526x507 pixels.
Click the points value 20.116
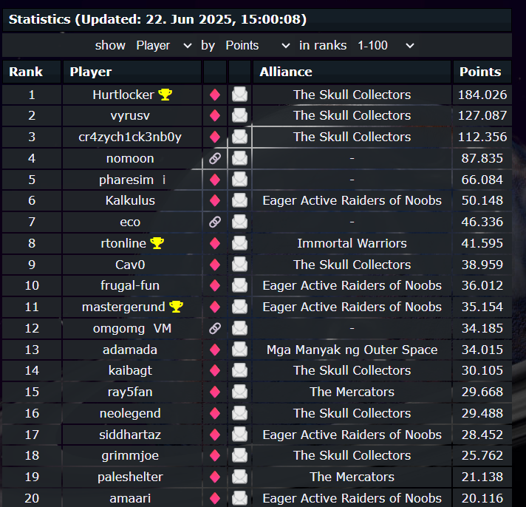[x=482, y=498]
